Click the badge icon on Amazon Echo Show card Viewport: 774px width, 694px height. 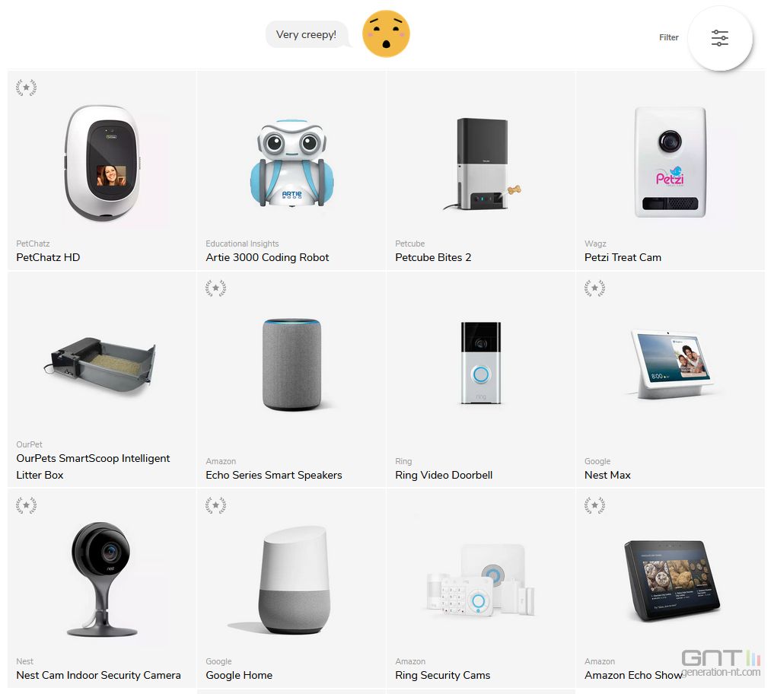(x=595, y=505)
